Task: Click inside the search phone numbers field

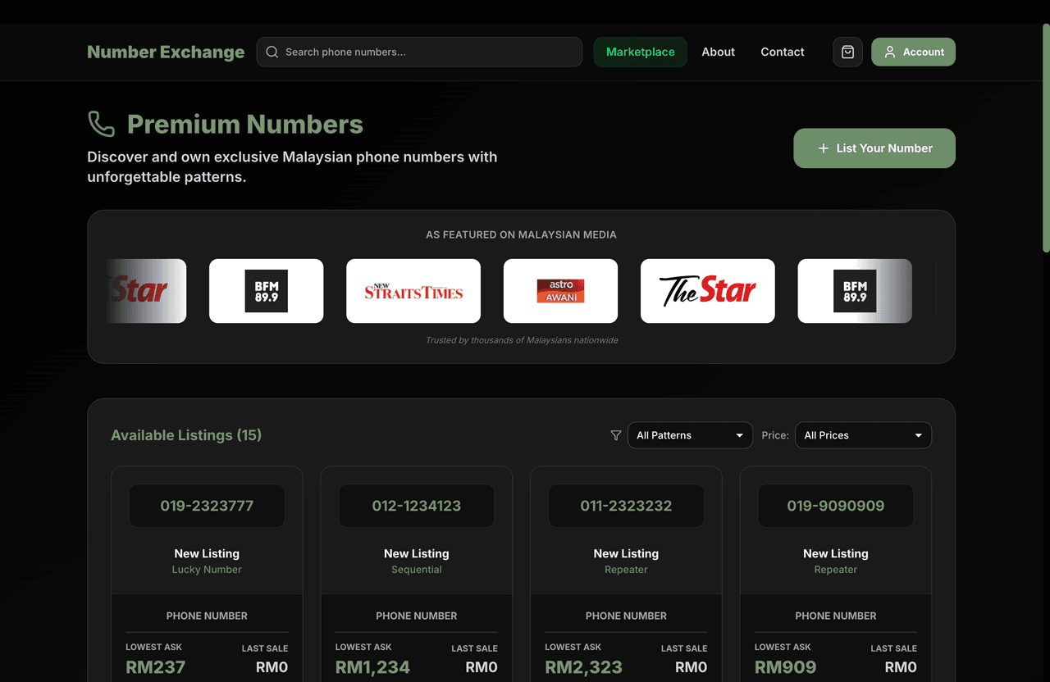Action: pyautogui.click(x=419, y=52)
